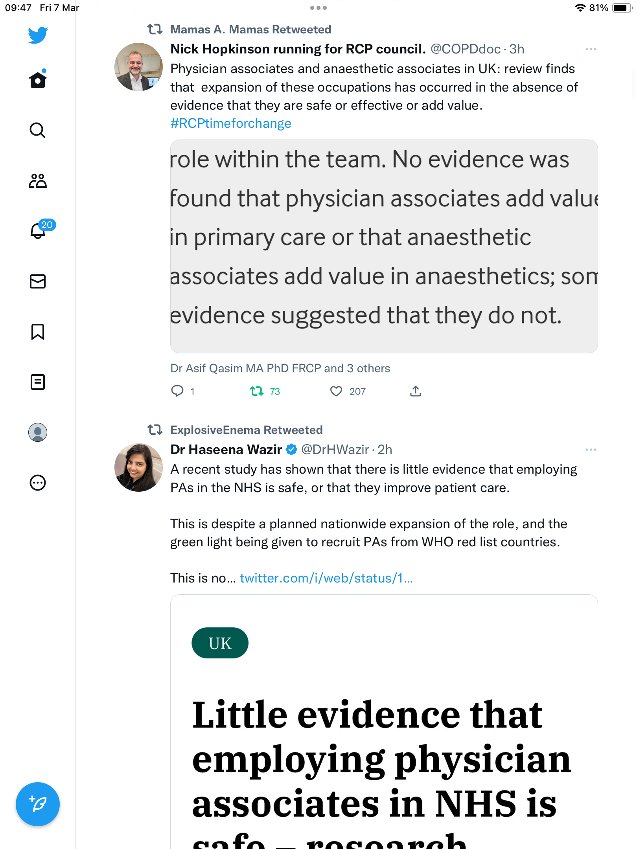Tap the Twitter bird logo

[x=38, y=35]
